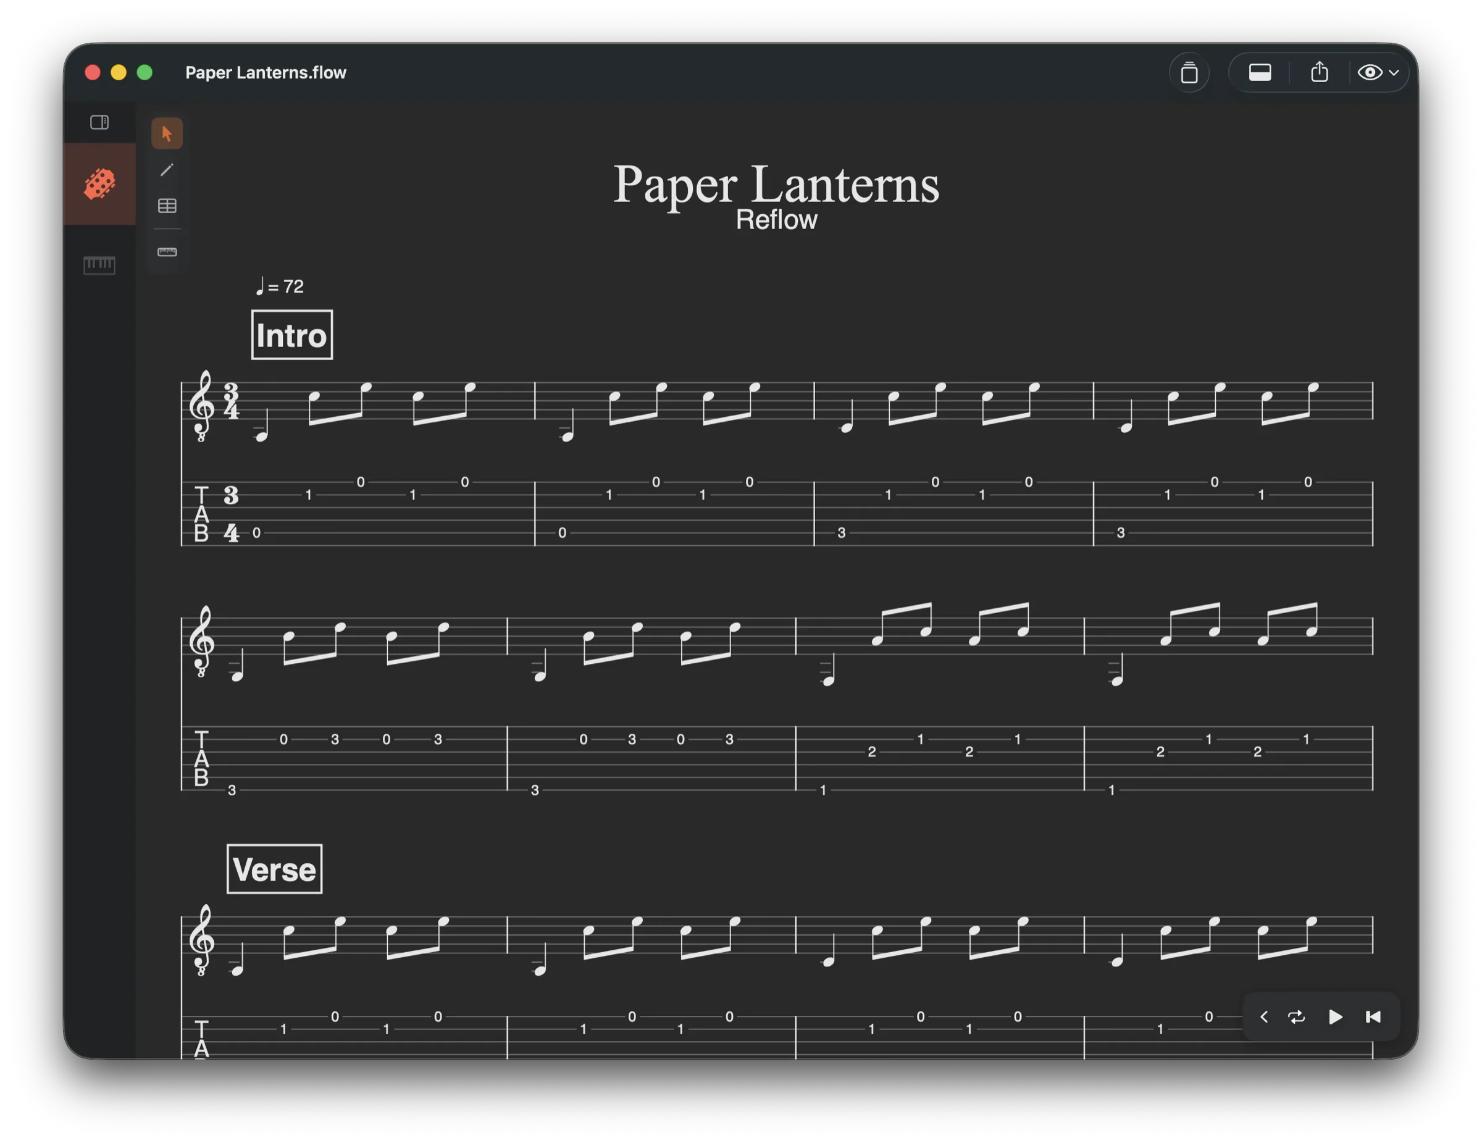Open the eye view options dropdown
1482x1143 pixels.
pos(1378,73)
